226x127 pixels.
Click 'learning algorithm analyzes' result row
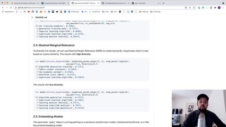coord(59,105)
